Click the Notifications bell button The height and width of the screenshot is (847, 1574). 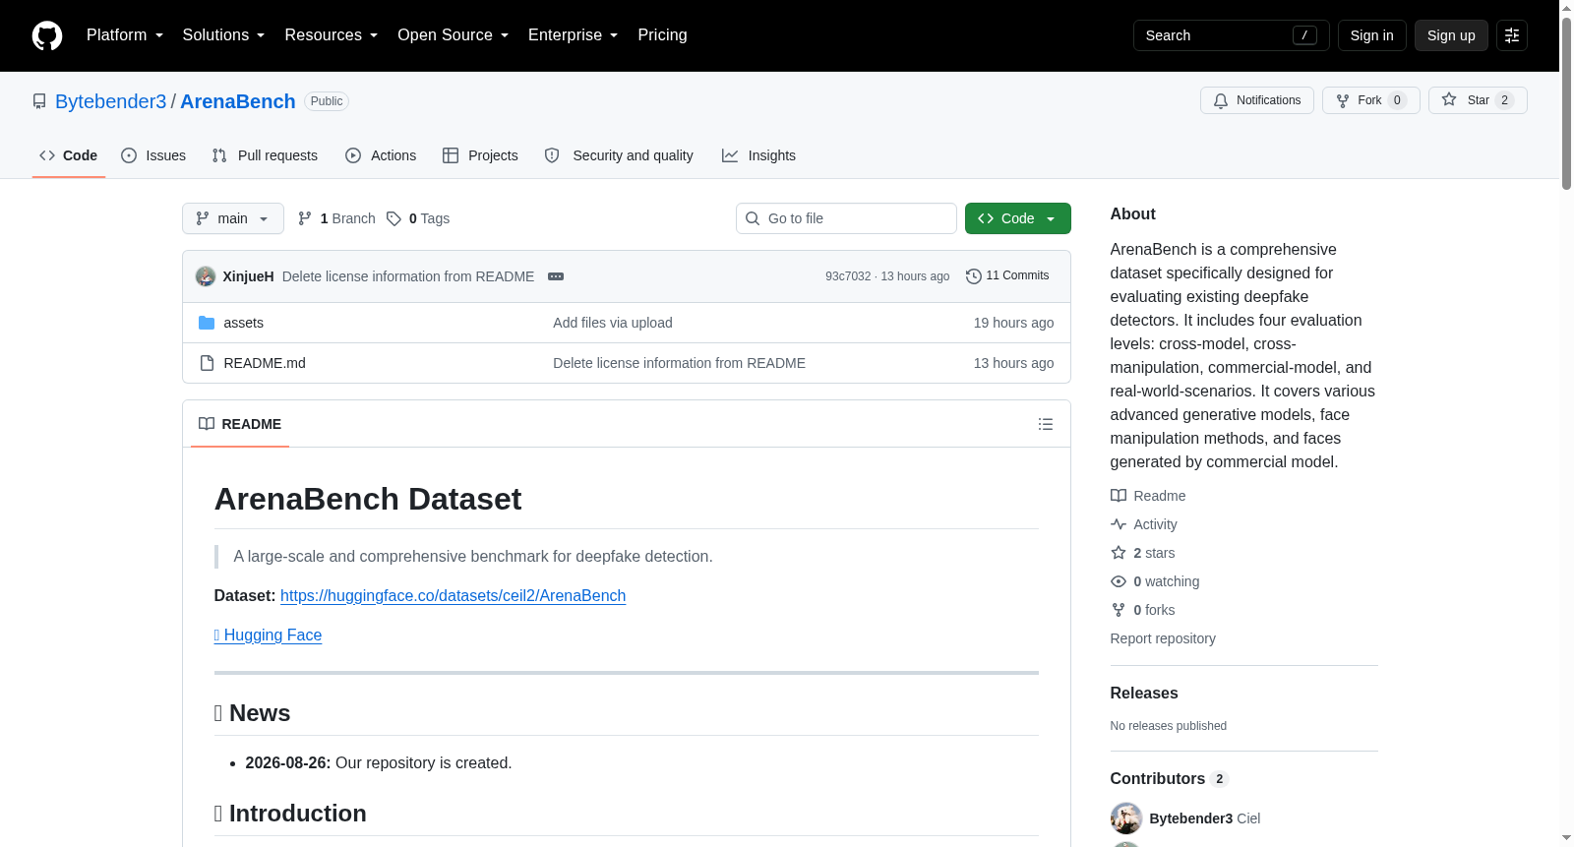pyautogui.click(x=1257, y=100)
